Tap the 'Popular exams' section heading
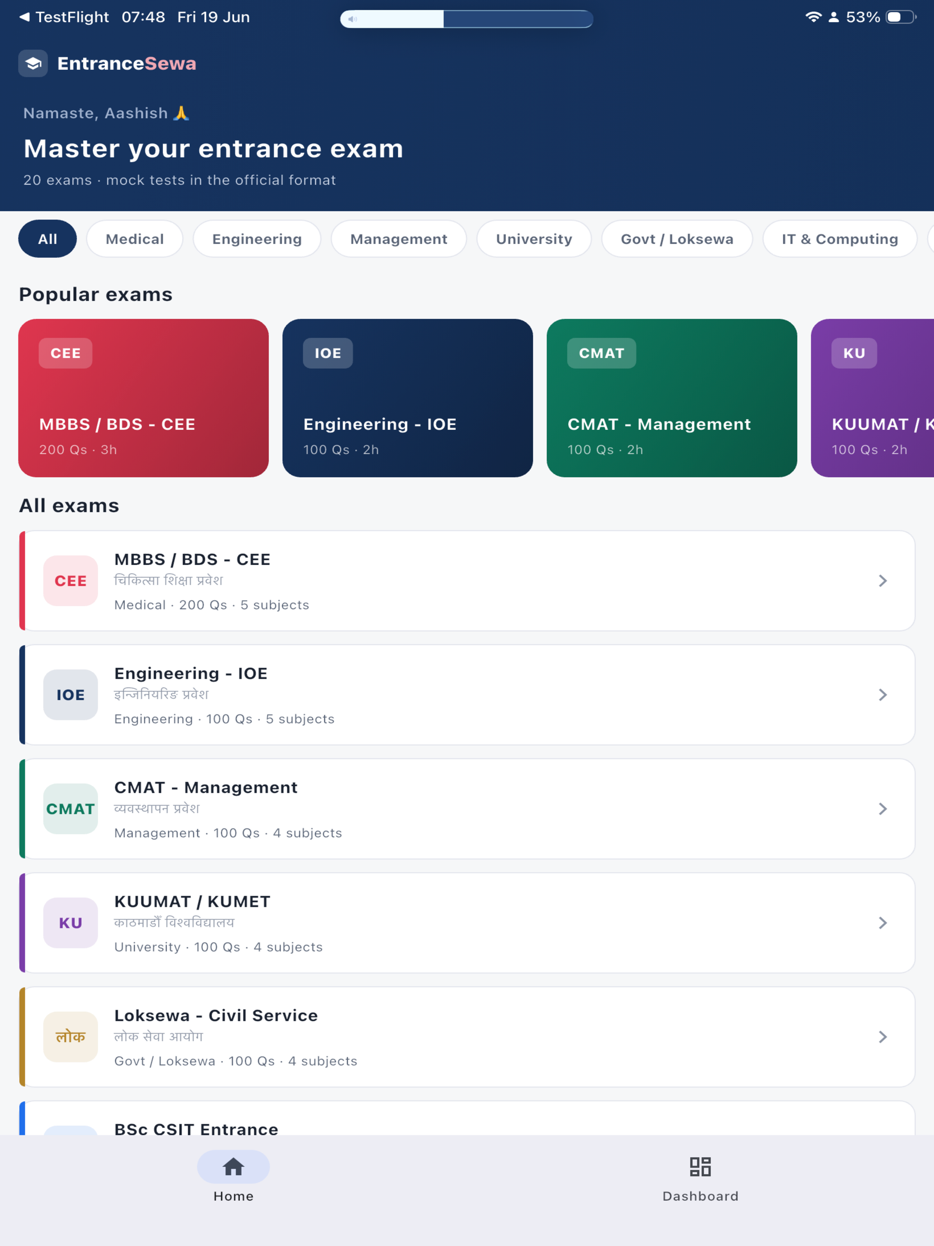 [x=96, y=295]
